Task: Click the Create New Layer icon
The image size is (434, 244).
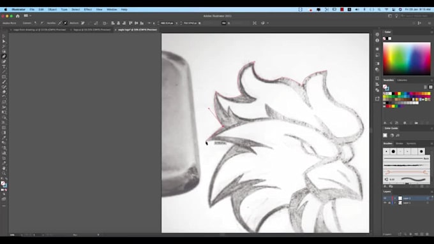Action: [422, 234]
